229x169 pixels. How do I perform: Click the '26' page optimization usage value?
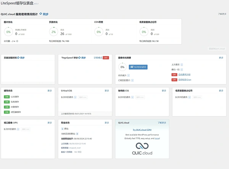(x=62, y=34)
